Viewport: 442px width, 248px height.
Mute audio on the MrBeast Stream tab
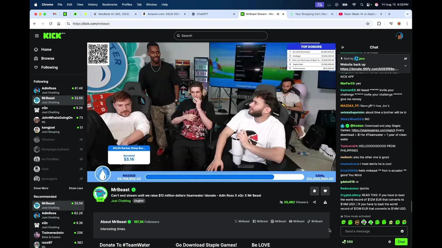278,14
